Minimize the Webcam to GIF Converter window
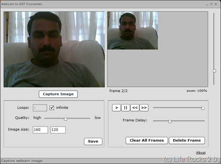The width and height of the screenshot is (221, 164). [207, 4]
